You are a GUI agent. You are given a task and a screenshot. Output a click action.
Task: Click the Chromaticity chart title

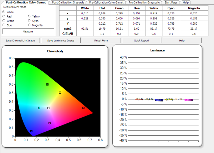tap(55, 51)
